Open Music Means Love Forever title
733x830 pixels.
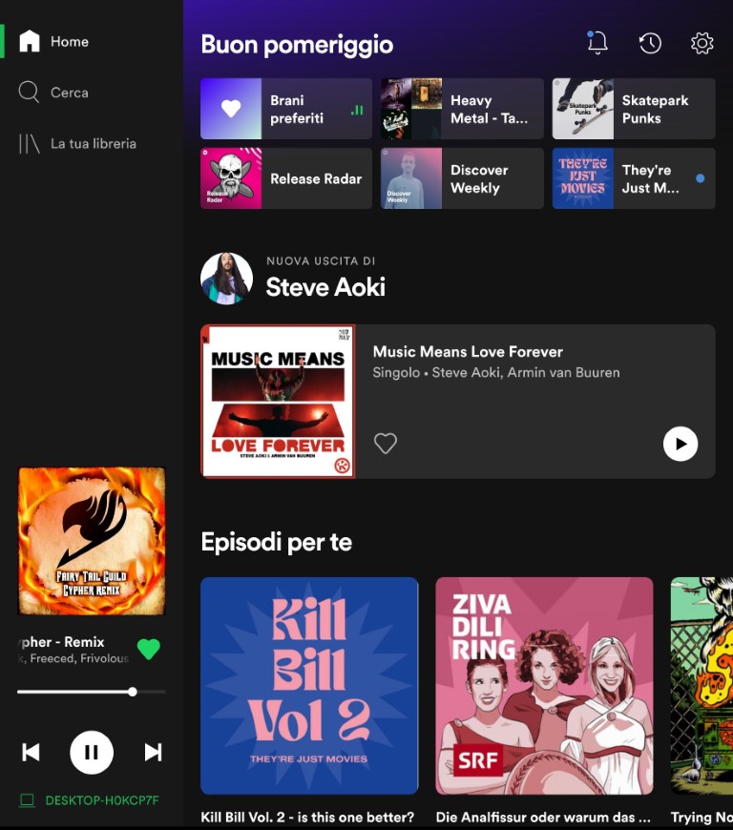[468, 351]
